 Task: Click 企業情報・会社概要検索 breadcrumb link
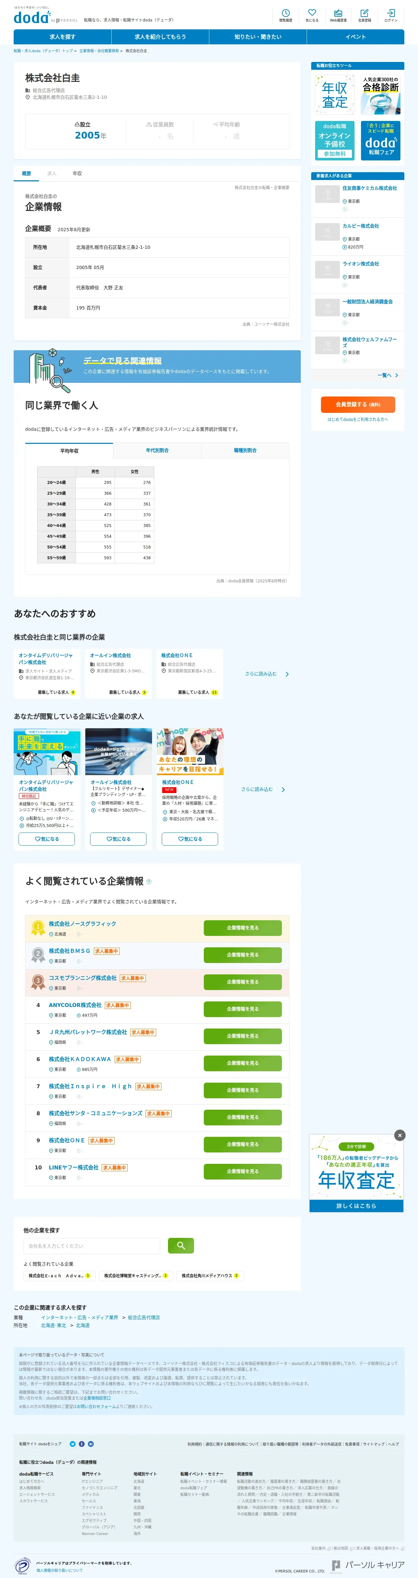click(99, 51)
